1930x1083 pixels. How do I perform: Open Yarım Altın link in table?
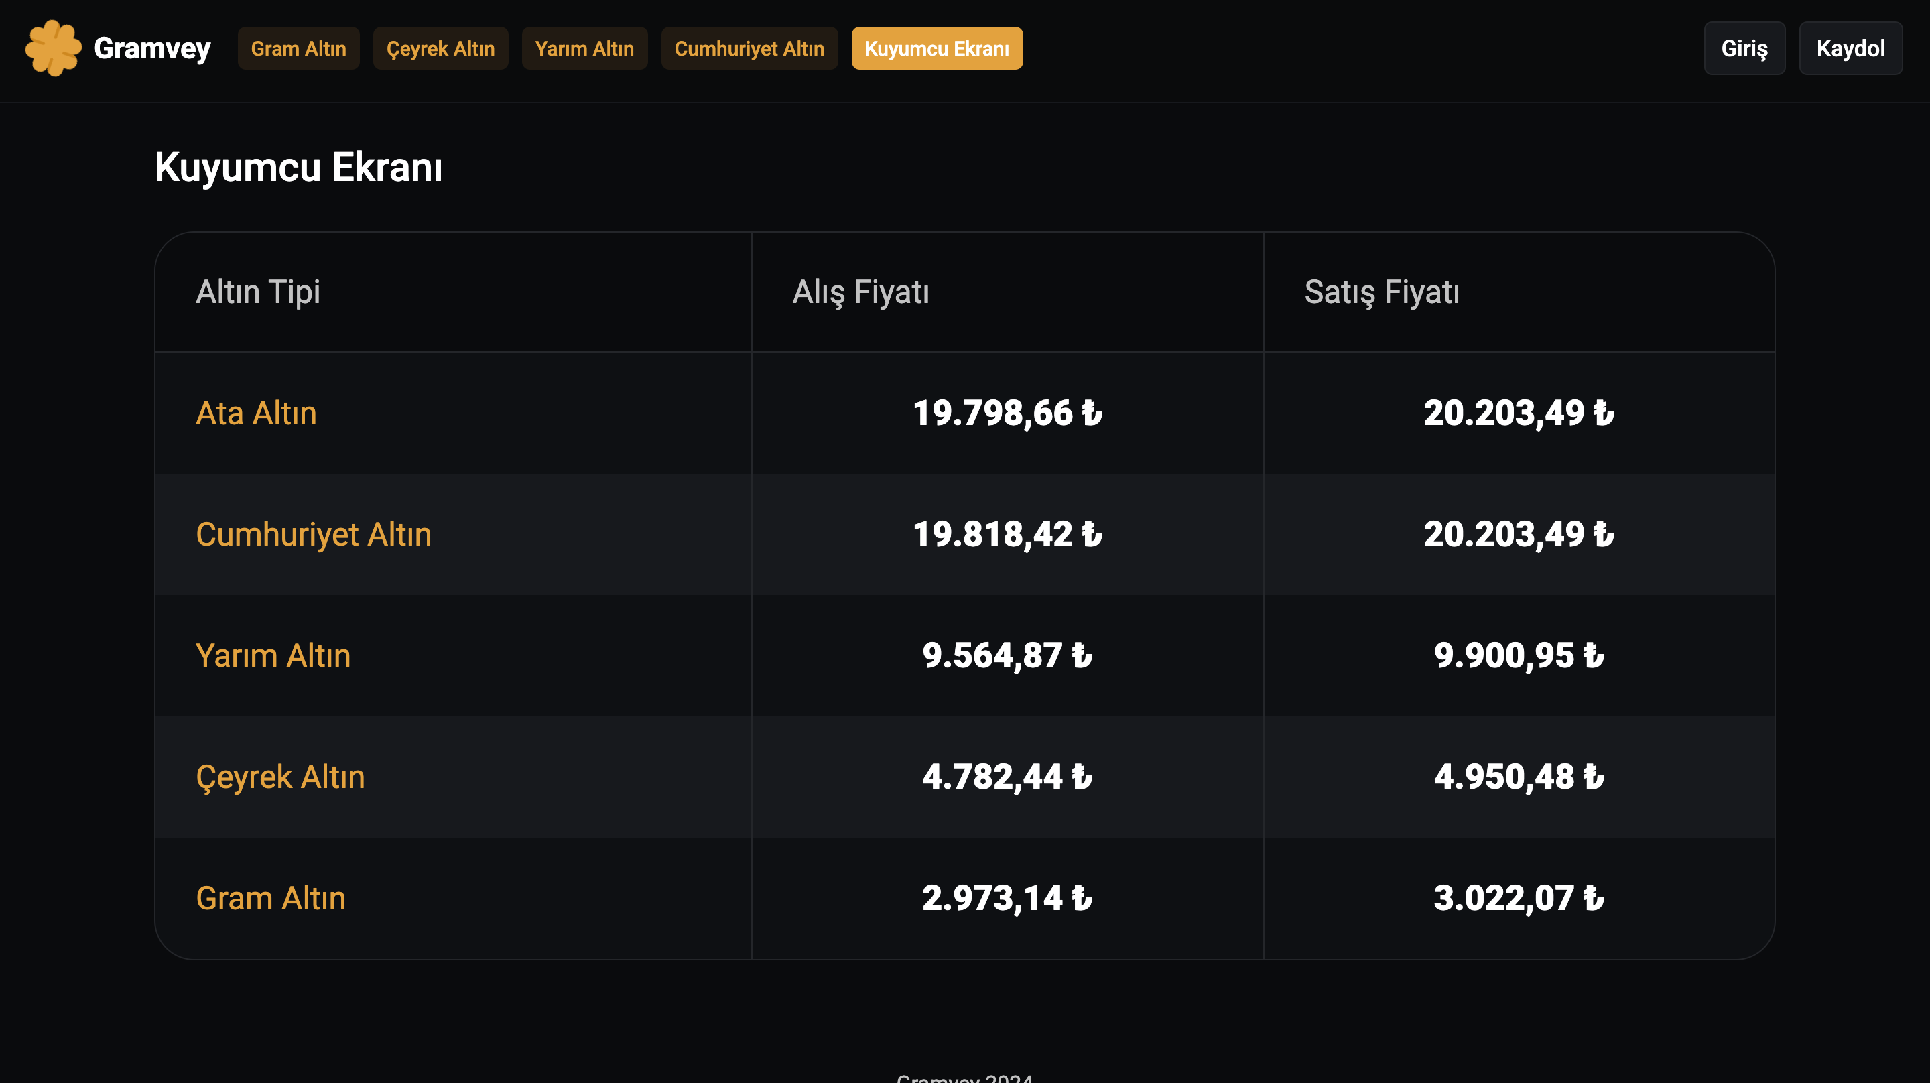(x=273, y=656)
